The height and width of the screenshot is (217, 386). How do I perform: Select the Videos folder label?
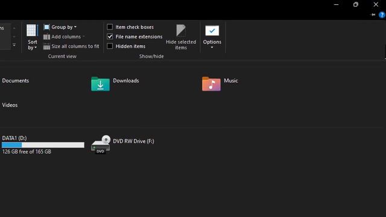10,105
